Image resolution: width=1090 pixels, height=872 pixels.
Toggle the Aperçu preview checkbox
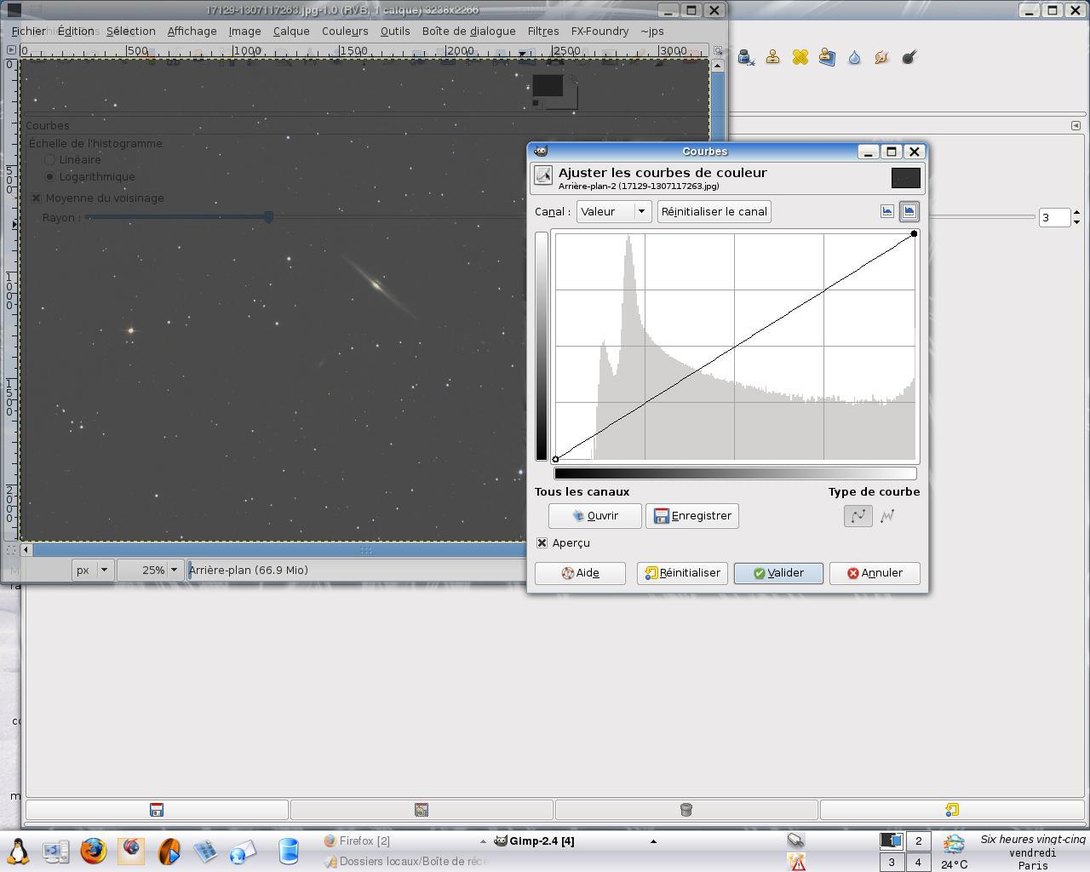[x=542, y=542]
